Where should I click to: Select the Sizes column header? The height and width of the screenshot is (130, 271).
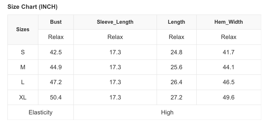pyautogui.click(x=23, y=30)
